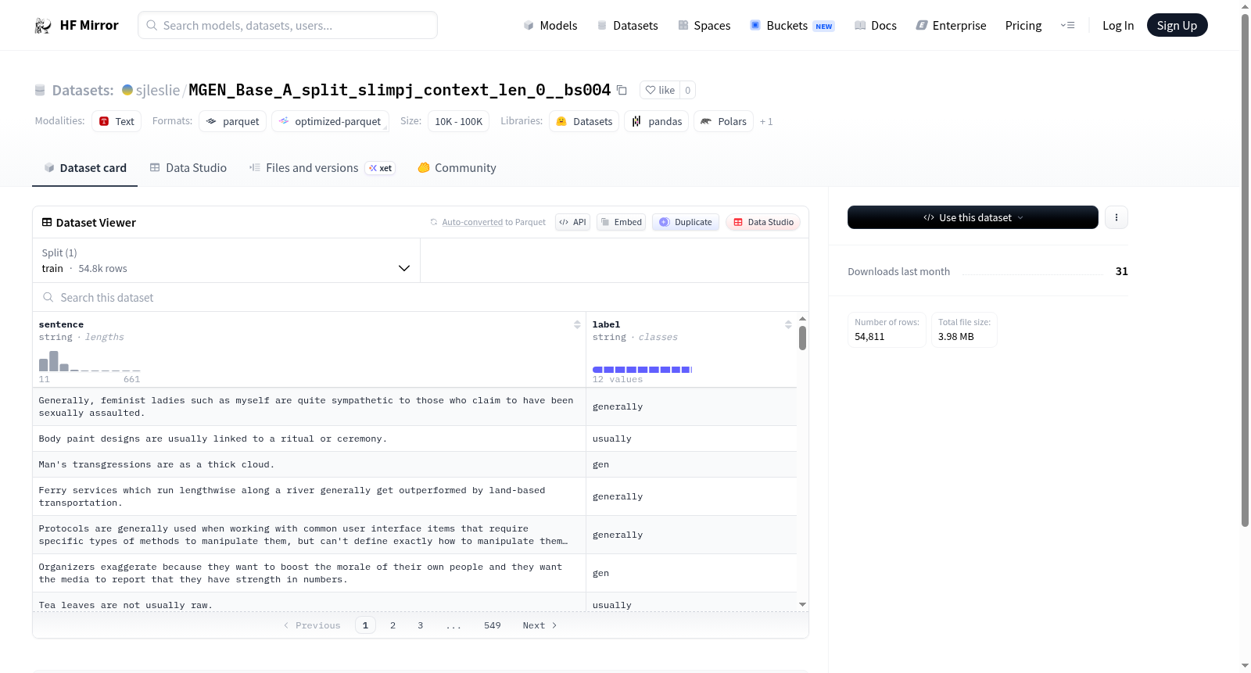Screen dimensions: 1251x673
Task: Open the more navigation menu icon
Action: [x=1067, y=25]
